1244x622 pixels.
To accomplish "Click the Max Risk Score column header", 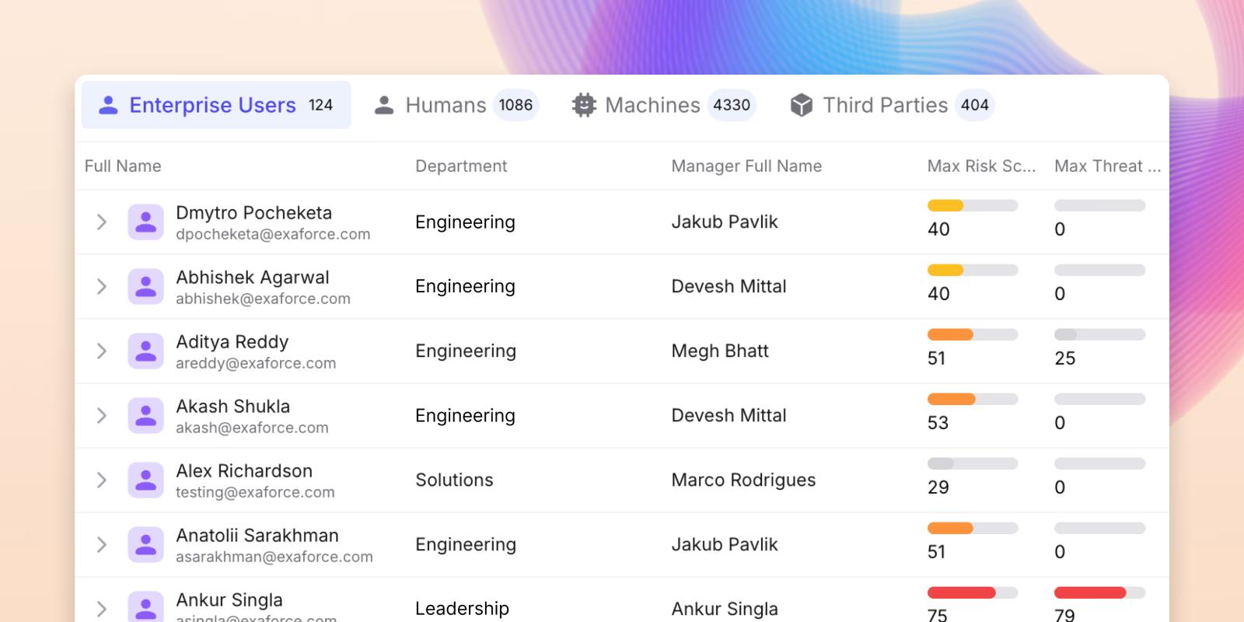I will pos(981,166).
